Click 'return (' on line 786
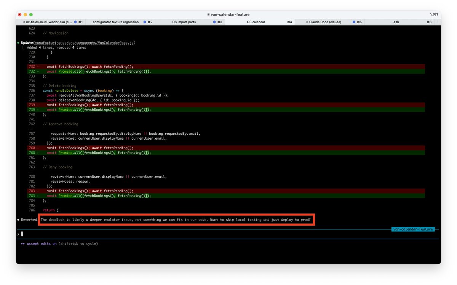Image resolution: width=457 pixels, height=285 pixels. point(51,210)
